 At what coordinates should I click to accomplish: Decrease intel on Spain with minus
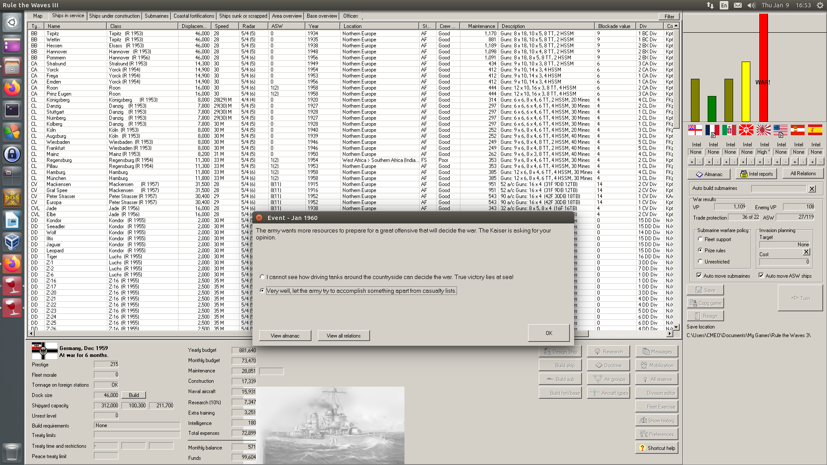click(x=820, y=162)
